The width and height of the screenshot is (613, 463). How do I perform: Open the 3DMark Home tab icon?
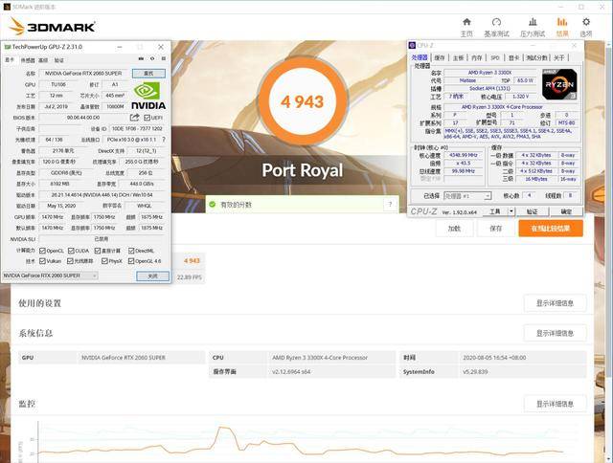[x=466, y=22]
